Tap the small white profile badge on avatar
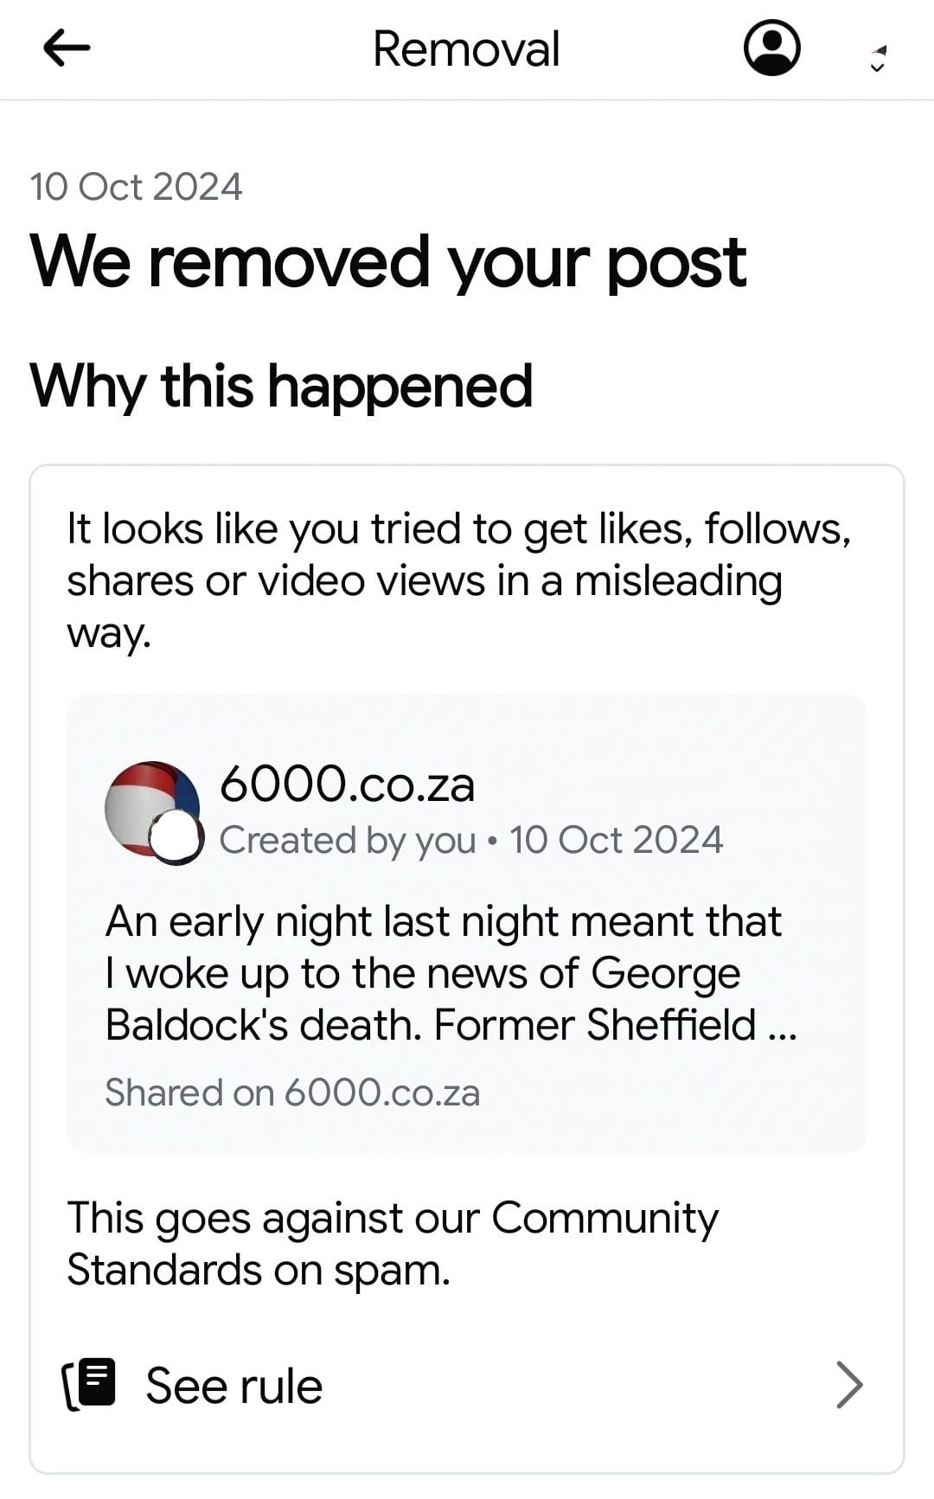934x1499 pixels. pos(177,837)
